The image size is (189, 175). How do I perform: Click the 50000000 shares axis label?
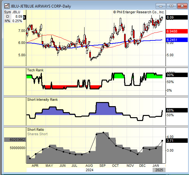point(17,148)
